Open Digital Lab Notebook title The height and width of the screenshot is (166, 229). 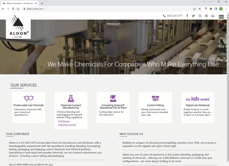tap(198, 105)
